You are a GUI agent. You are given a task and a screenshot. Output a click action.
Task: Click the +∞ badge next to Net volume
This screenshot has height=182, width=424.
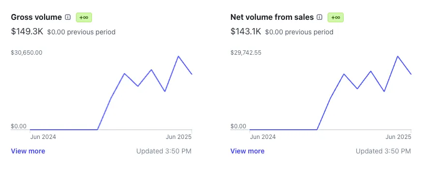pyautogui.click(x=335, y=17)
